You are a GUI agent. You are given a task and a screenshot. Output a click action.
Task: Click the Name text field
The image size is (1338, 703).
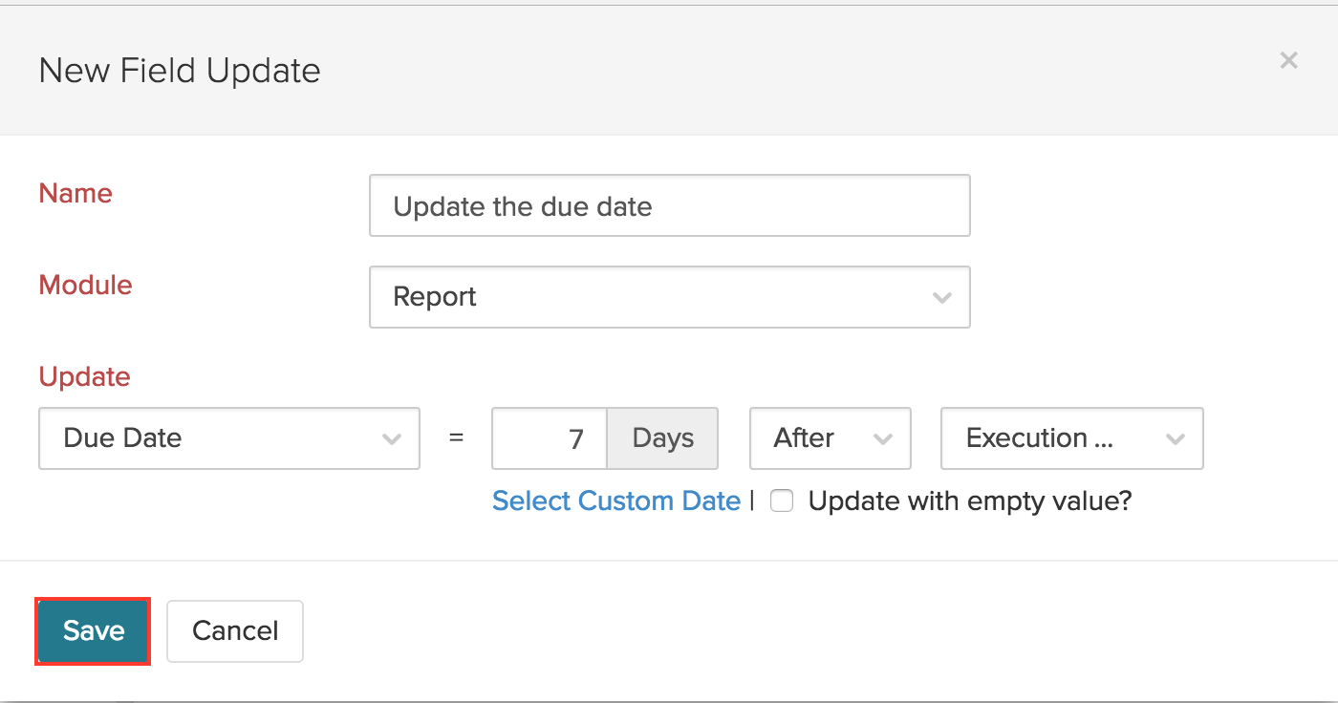pyautogui.click(x=669, y=205)
